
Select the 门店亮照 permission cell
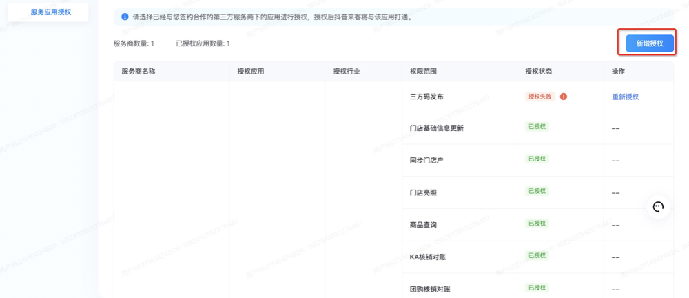(460, 192)
